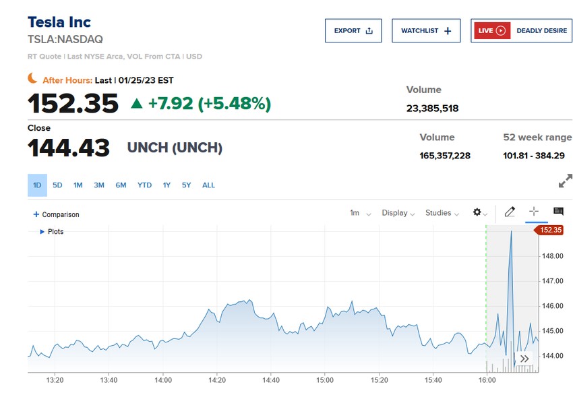Switch to the YTD range tab
Screen dimensions: 573x395
click(x=144, y=185)
